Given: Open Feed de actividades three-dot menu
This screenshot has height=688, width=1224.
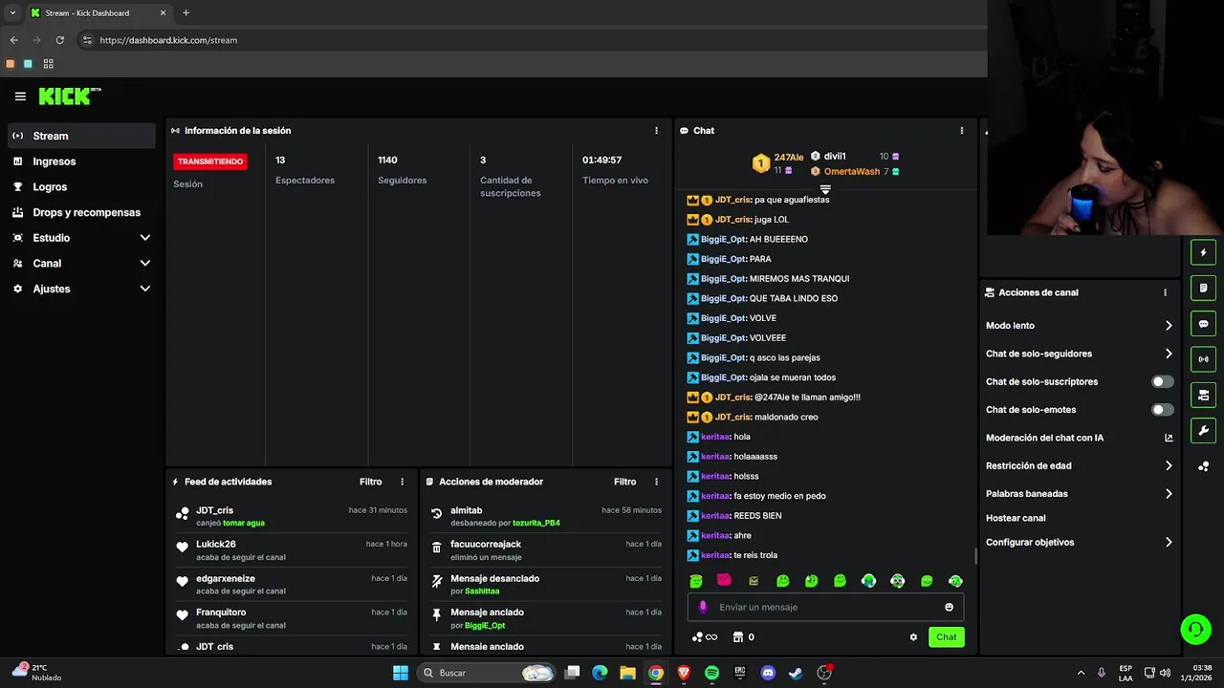Looking at the screenshot, I should point(402,482).
